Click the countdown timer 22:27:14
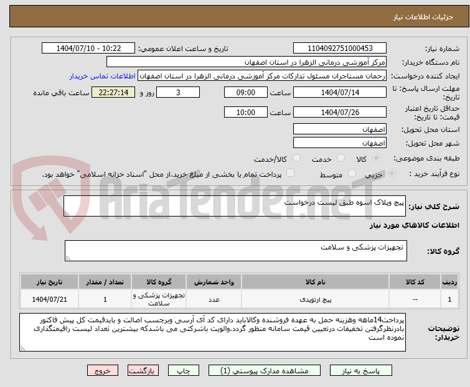The image size is (470, 387). [x=113, y=92]
